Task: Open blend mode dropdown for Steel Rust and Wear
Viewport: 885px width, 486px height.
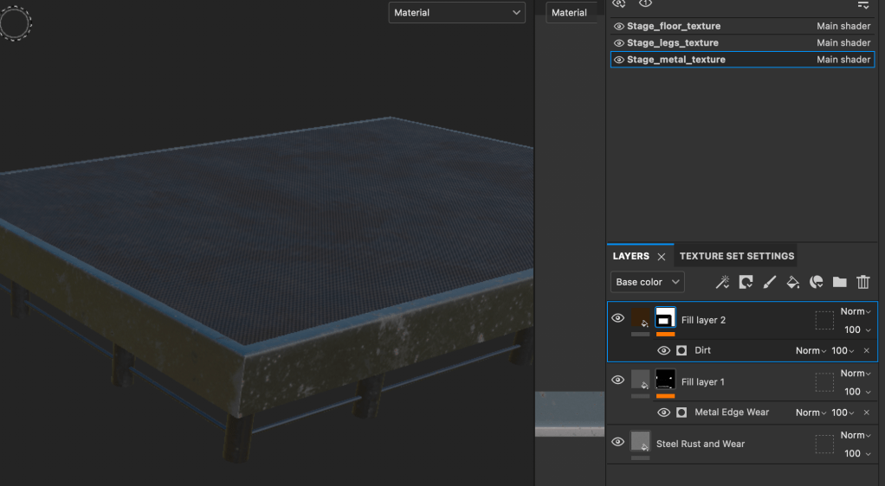Action: click(856, 435)
